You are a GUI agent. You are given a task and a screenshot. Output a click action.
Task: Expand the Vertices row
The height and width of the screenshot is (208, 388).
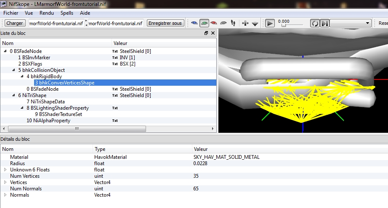[x=5, y=182]
